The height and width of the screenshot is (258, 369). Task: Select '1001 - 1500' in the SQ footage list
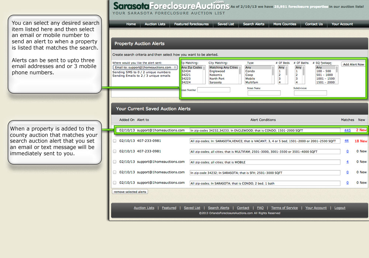click(325, 79)
